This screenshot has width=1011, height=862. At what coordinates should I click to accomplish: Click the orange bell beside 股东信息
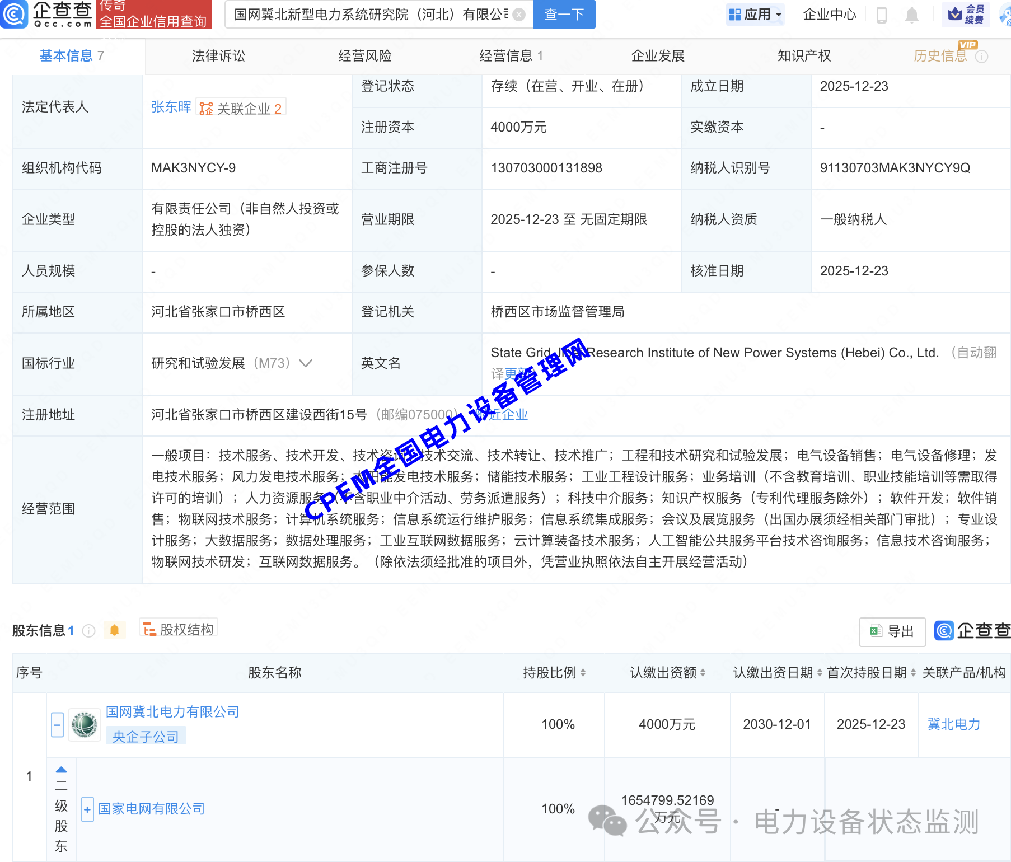tap(115, 629)
